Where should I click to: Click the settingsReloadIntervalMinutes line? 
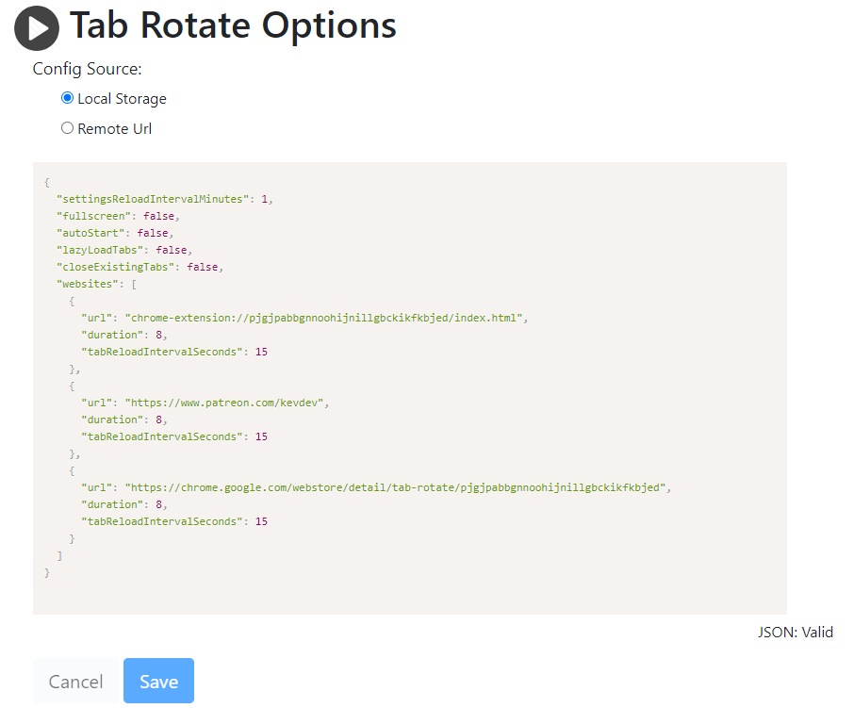point(164,199)
